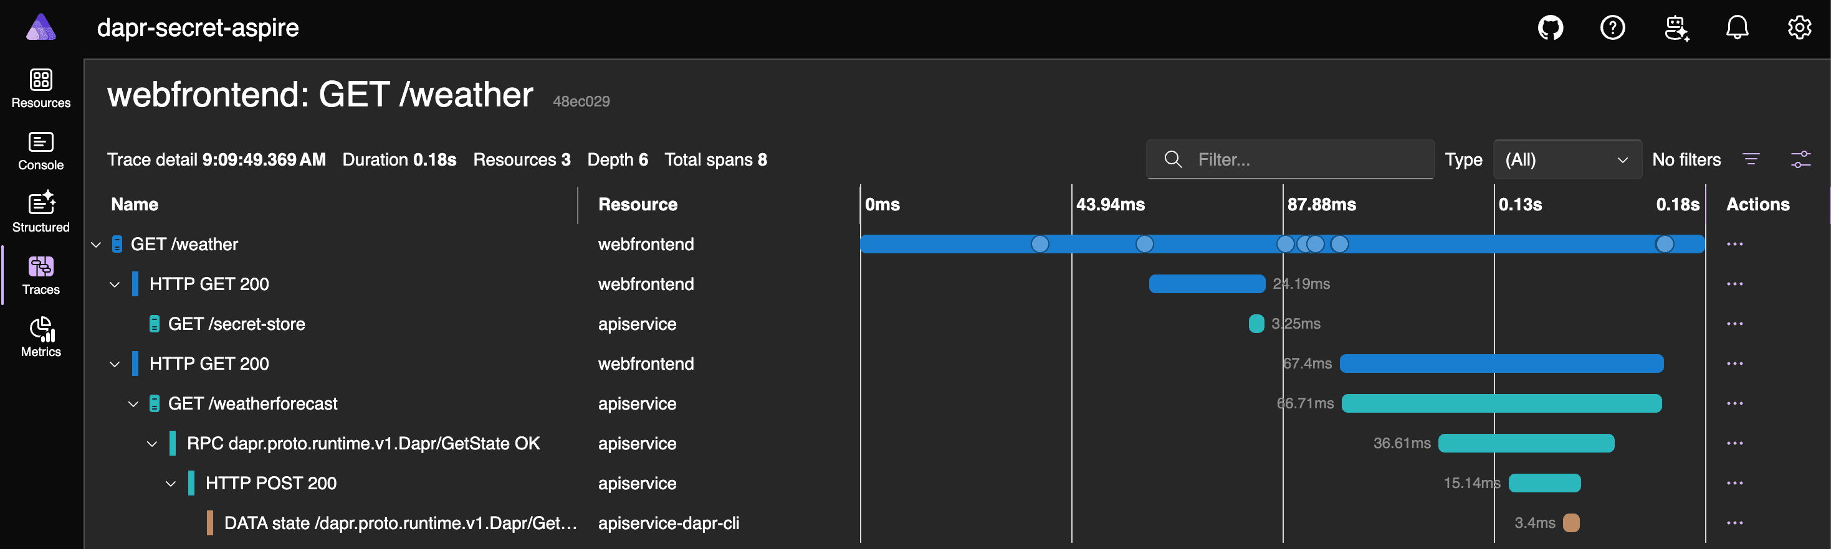Open the GitHub repository link icon

point(1550,27)
